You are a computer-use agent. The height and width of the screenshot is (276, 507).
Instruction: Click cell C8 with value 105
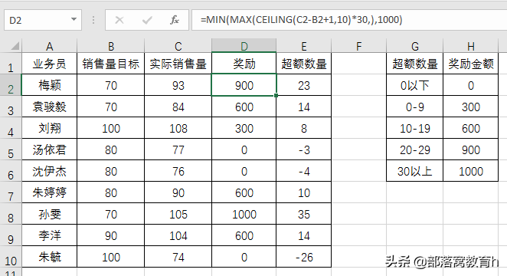[x=178, y=214]
